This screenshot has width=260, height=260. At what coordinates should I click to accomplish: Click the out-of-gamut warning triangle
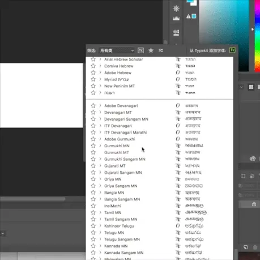point(188,16)
